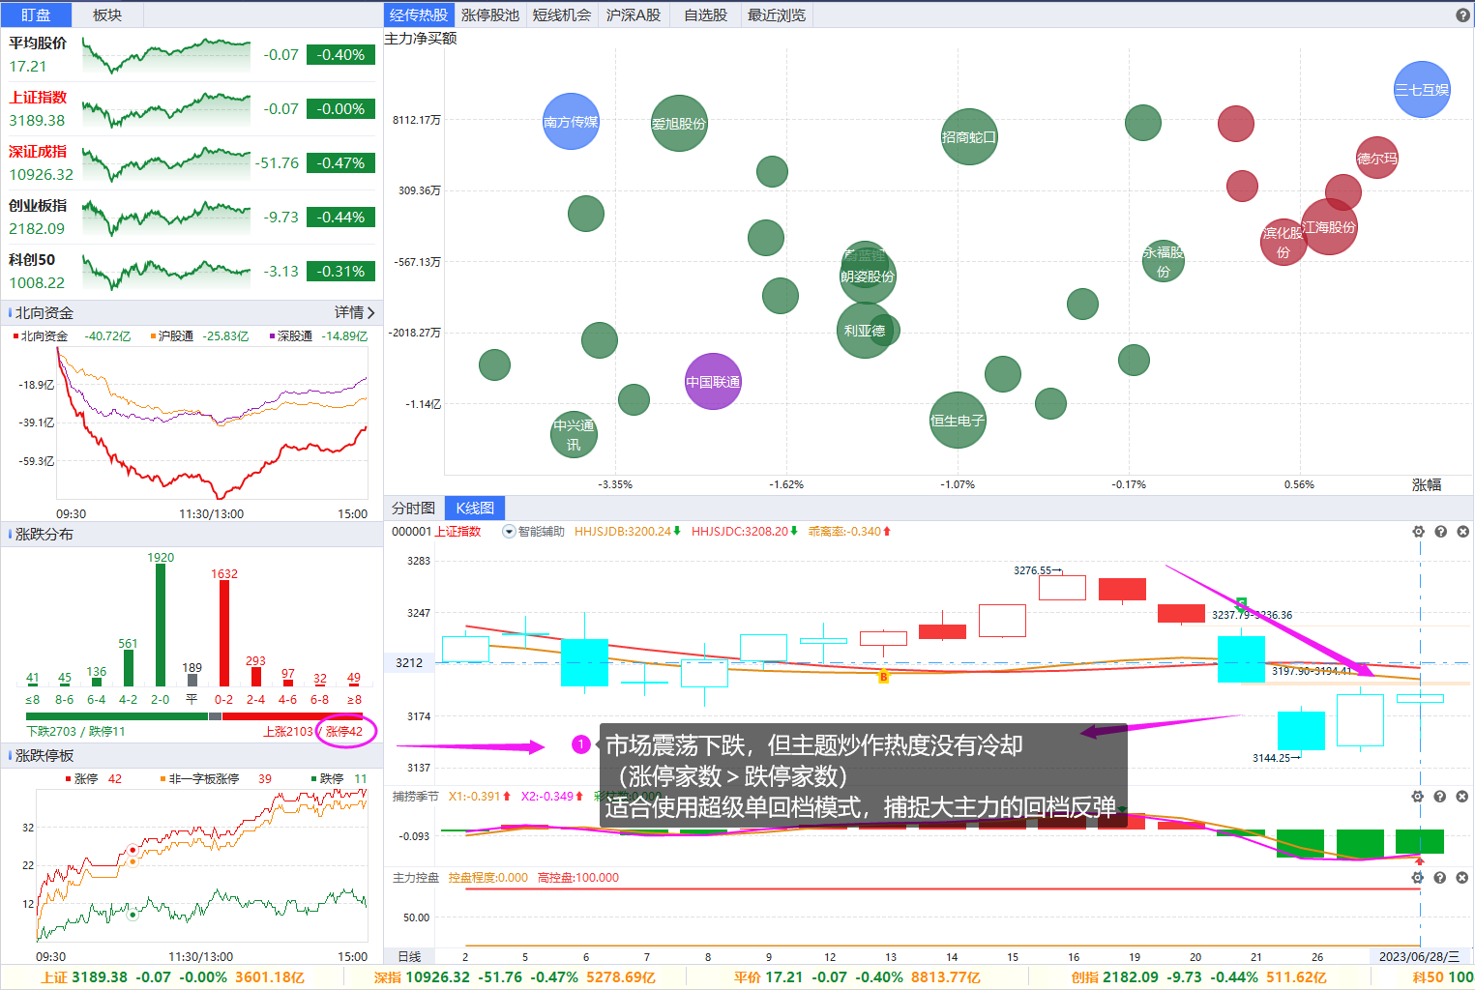Screen dimensions: 1475x990
Task: Click the 恒生电子 bubble
Action: pyautogui.click(x=958, y=421)
